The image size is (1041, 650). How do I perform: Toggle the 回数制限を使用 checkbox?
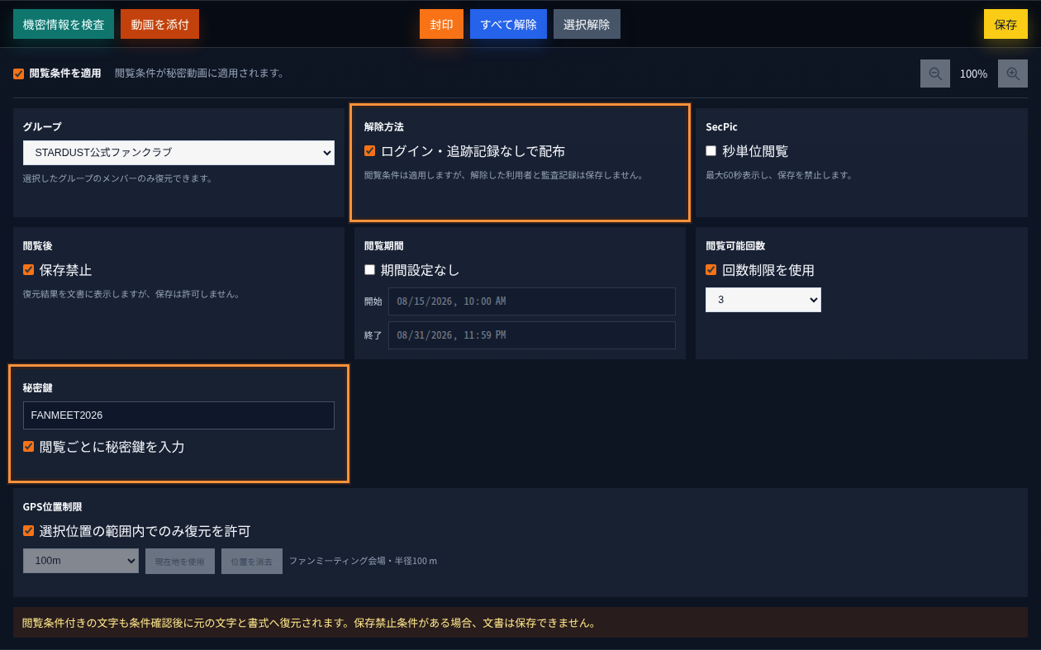tap(711, 270)
